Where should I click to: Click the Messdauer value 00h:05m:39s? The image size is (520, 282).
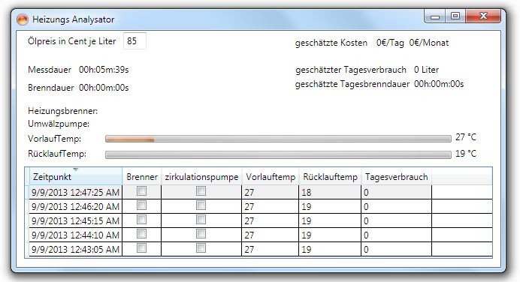[104, 70]
